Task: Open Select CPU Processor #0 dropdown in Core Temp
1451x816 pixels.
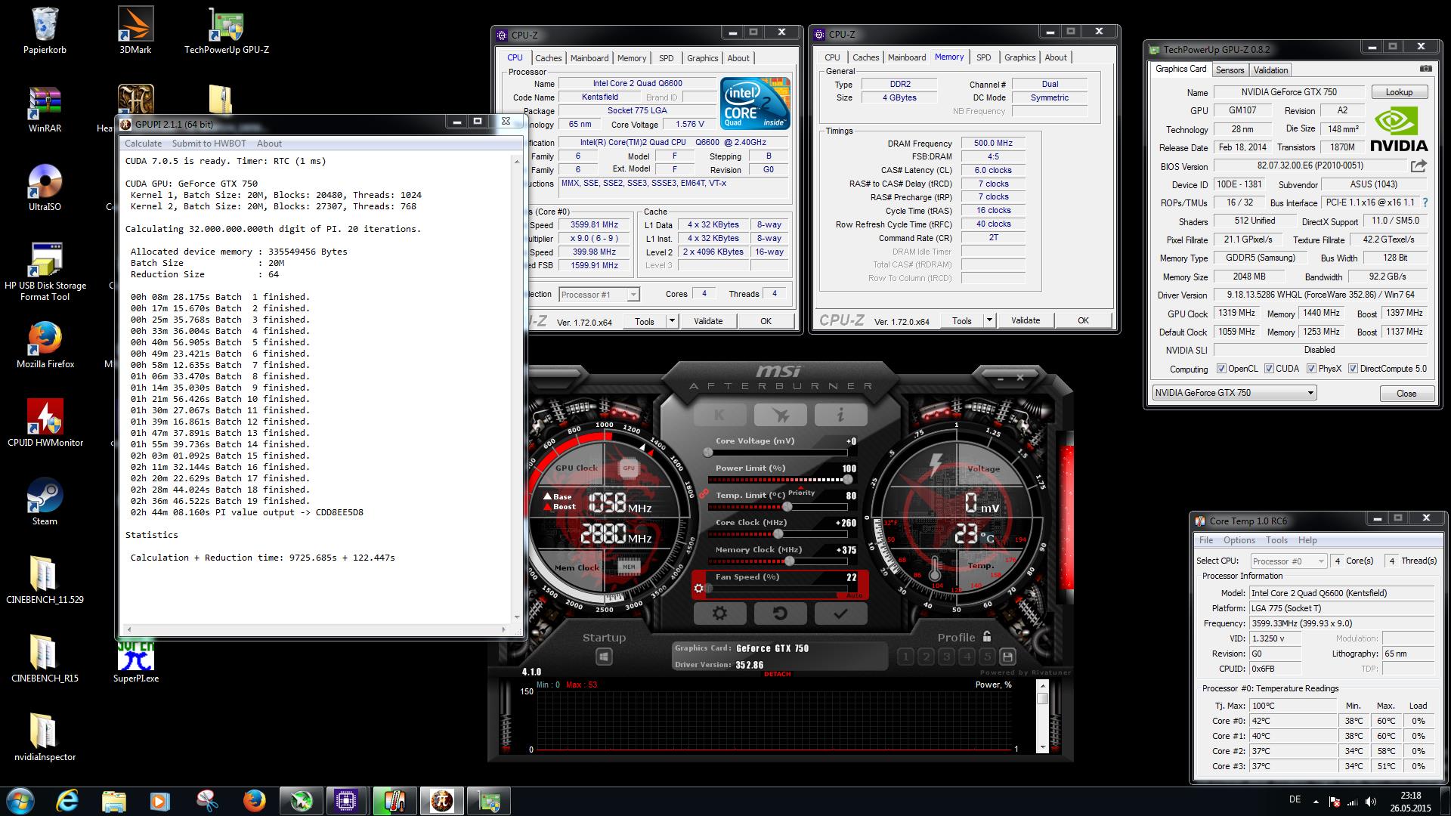Action: (x=1289, y=561)
